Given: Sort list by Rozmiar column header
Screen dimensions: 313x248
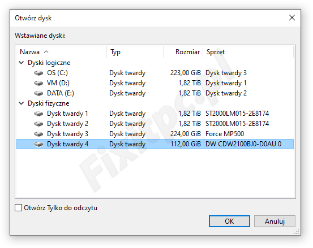Looking at the screenshot, I should 183,52.
